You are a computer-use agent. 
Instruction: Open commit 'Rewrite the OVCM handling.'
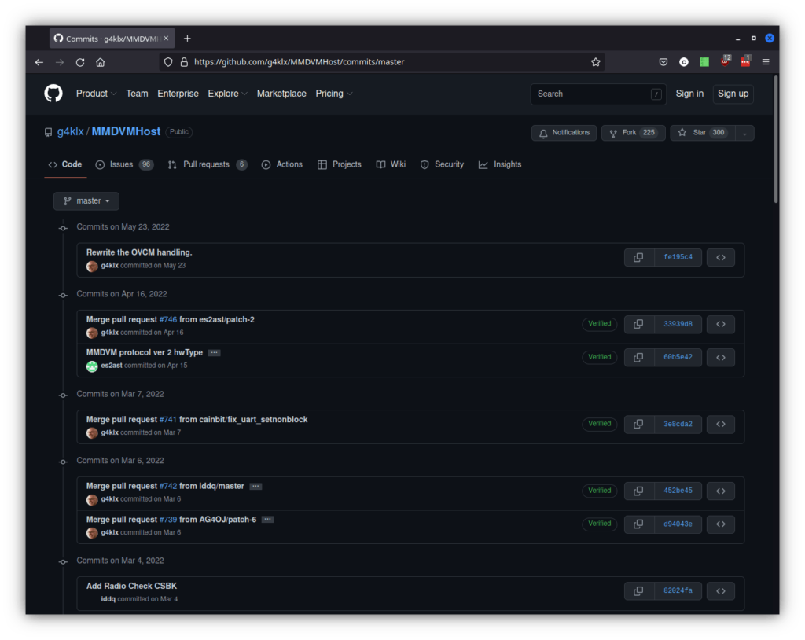(139, 252)
